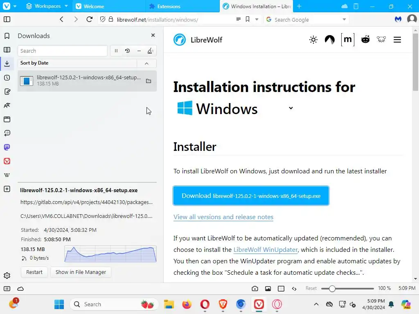Screen dimensions: 419x314
Task: Open the Reddit link icon
Action: [365, 40]
